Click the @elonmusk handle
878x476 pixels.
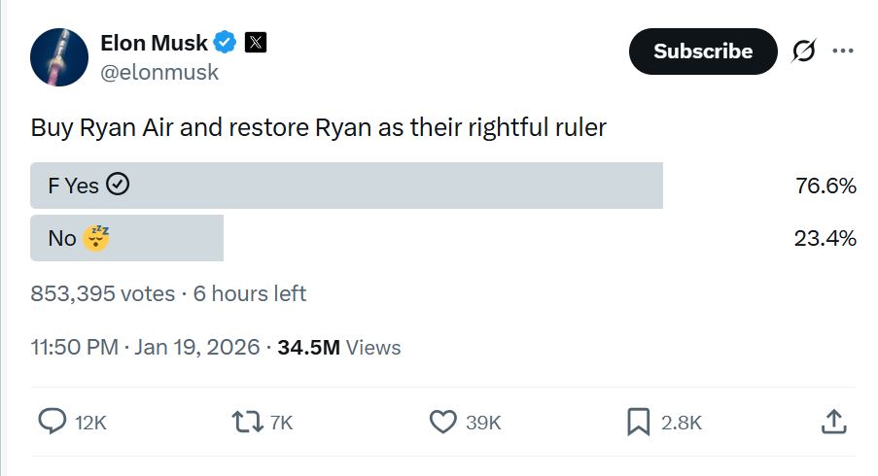[x=159, y=72]
